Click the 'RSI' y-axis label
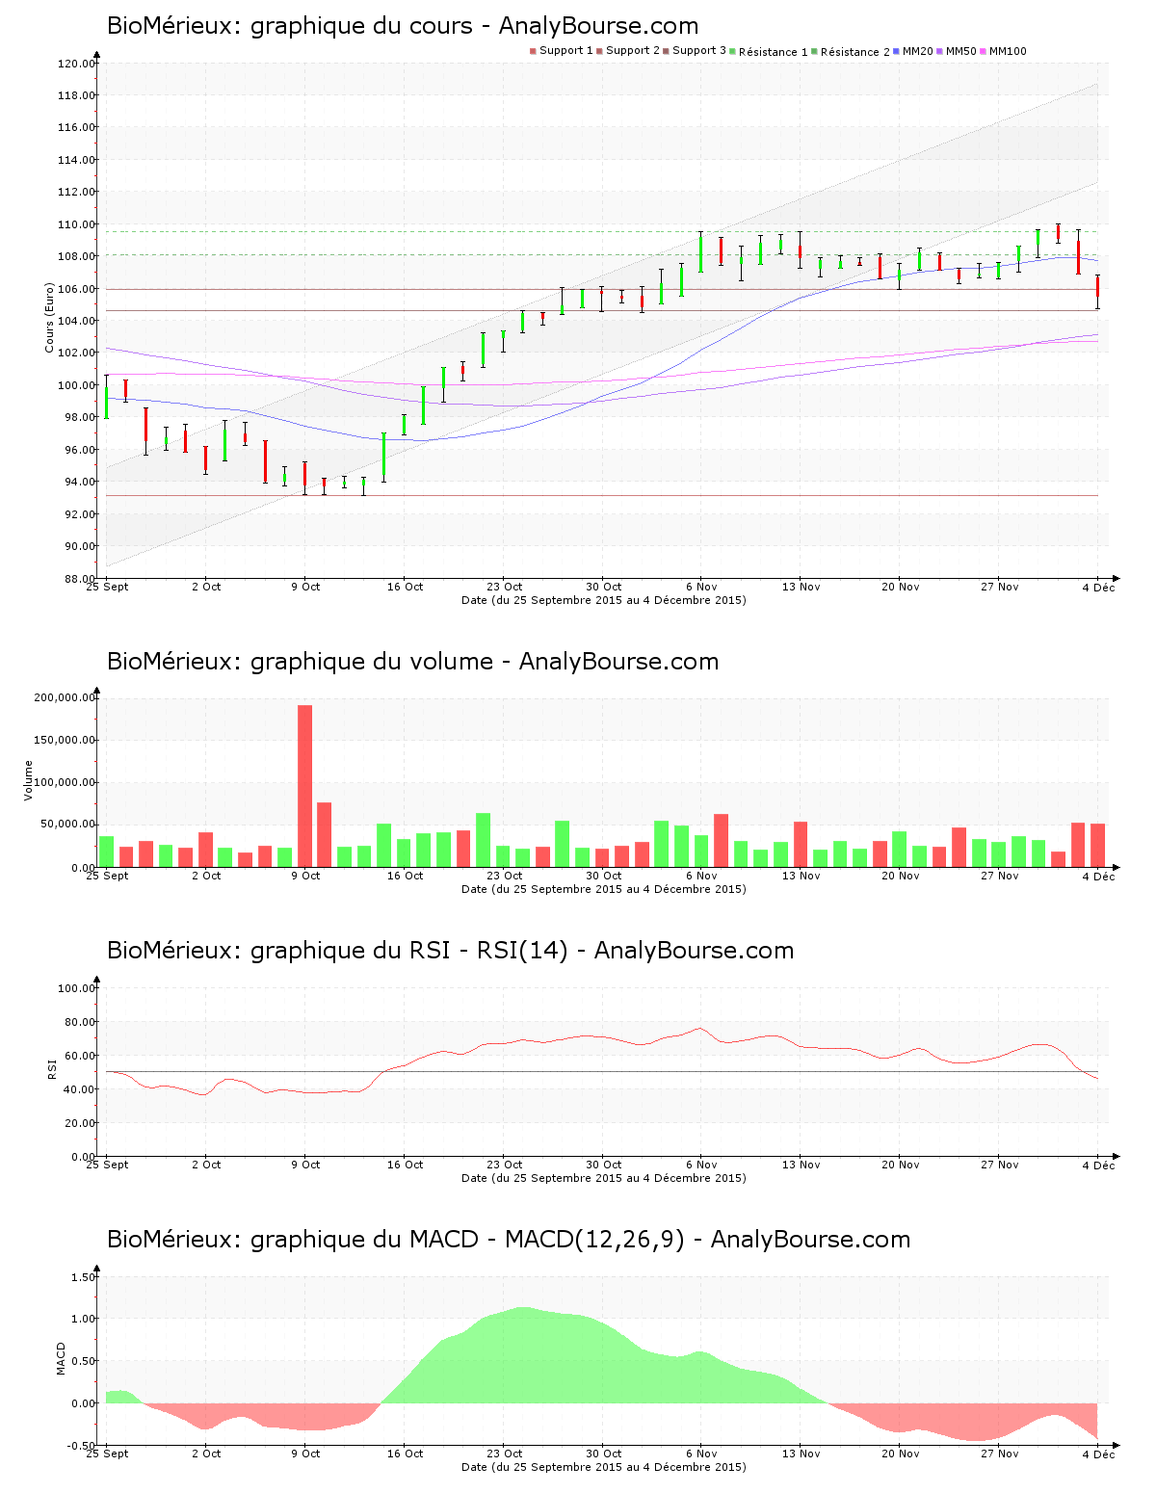Screen dimensions: 1156x1493 click(53, 1068)
